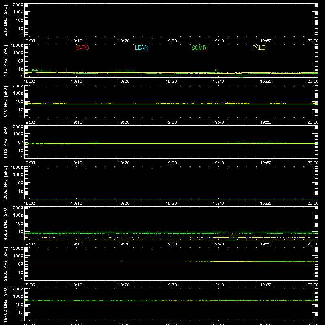Click the 10000 y-axis value on the 245 MHz plot

(17, 5)
